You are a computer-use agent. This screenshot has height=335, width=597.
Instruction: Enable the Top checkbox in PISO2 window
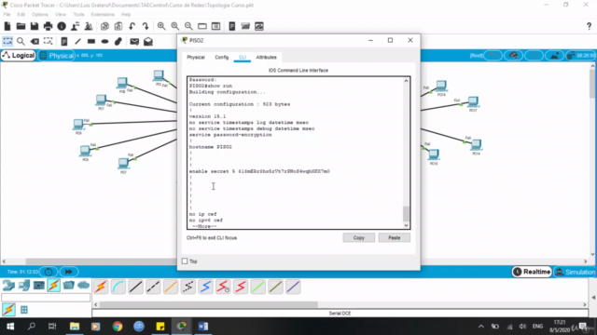185,261
